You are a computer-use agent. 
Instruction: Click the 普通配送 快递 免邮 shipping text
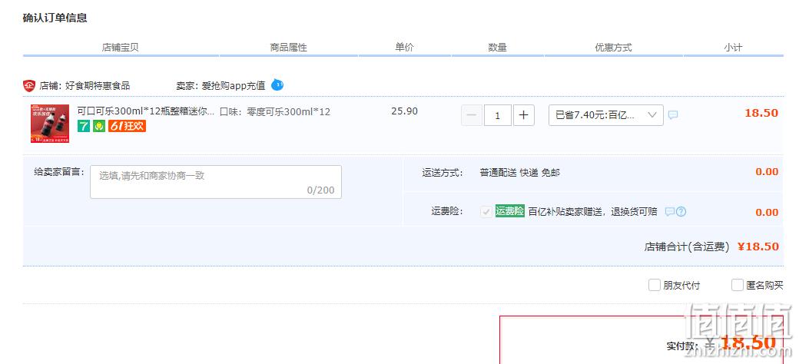[x=520, y=173]
